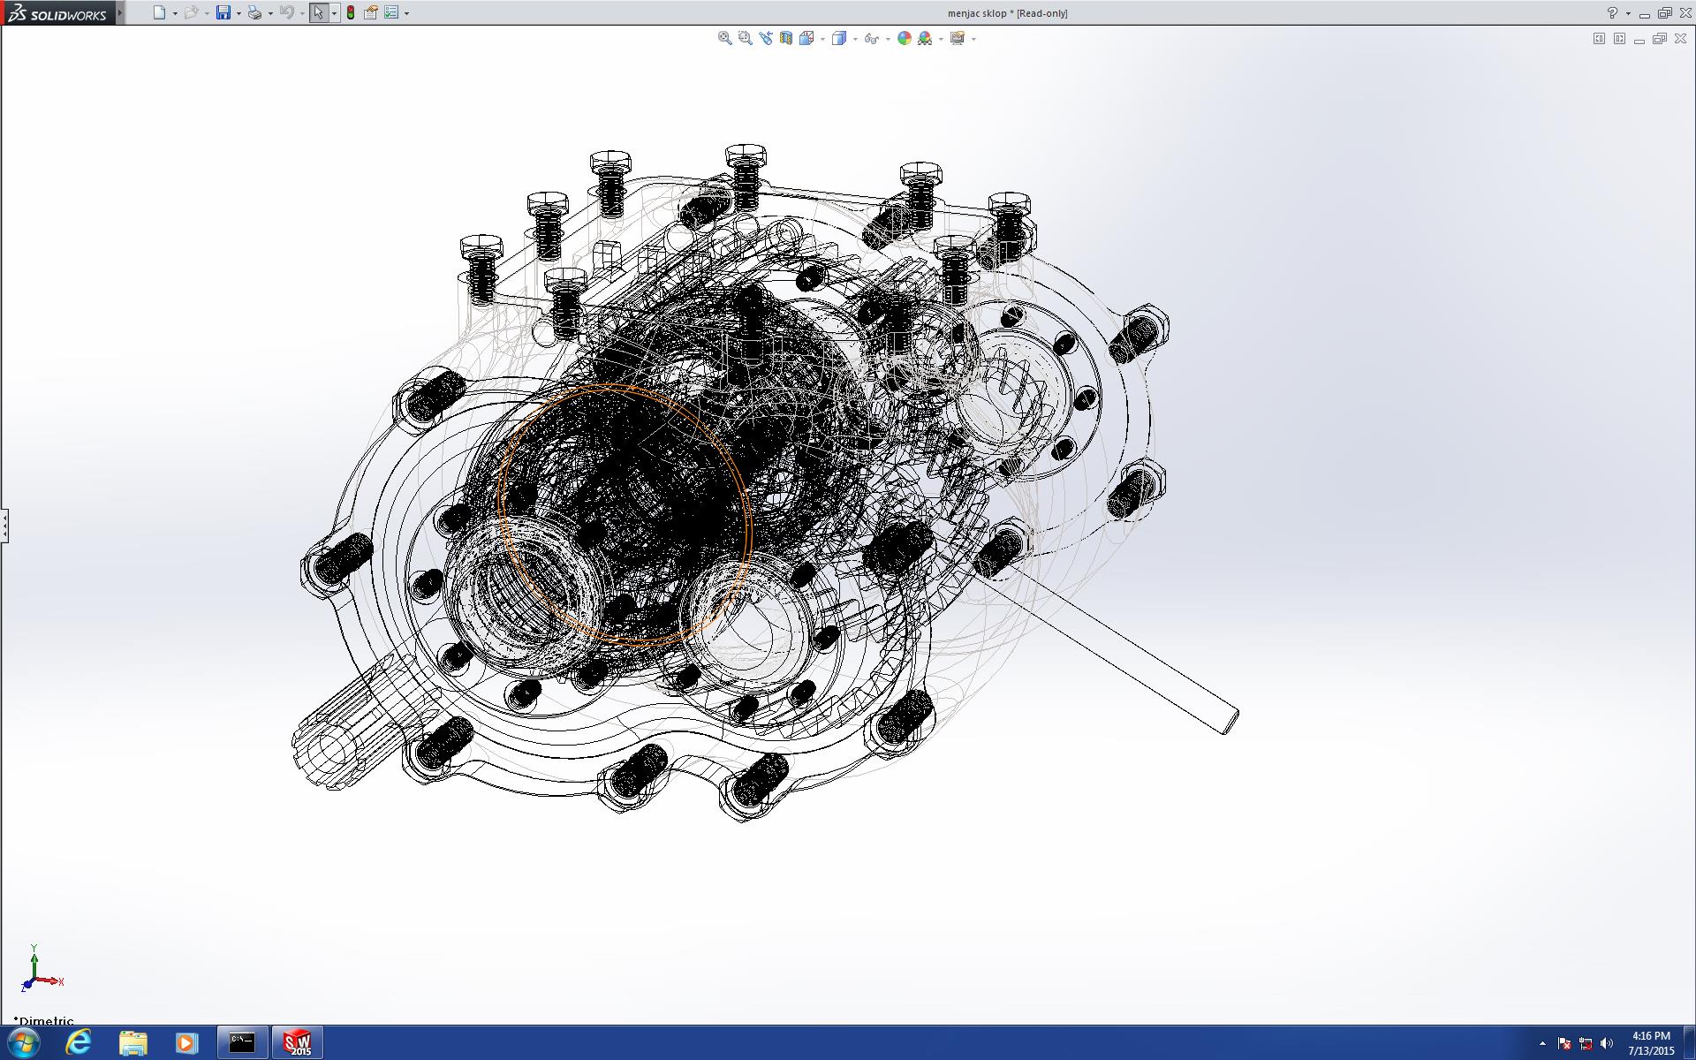Open Internet Explorer from taskbar
Image resolution: width=1696 pixels, height=1060 pixels.
click(78, 1042)
